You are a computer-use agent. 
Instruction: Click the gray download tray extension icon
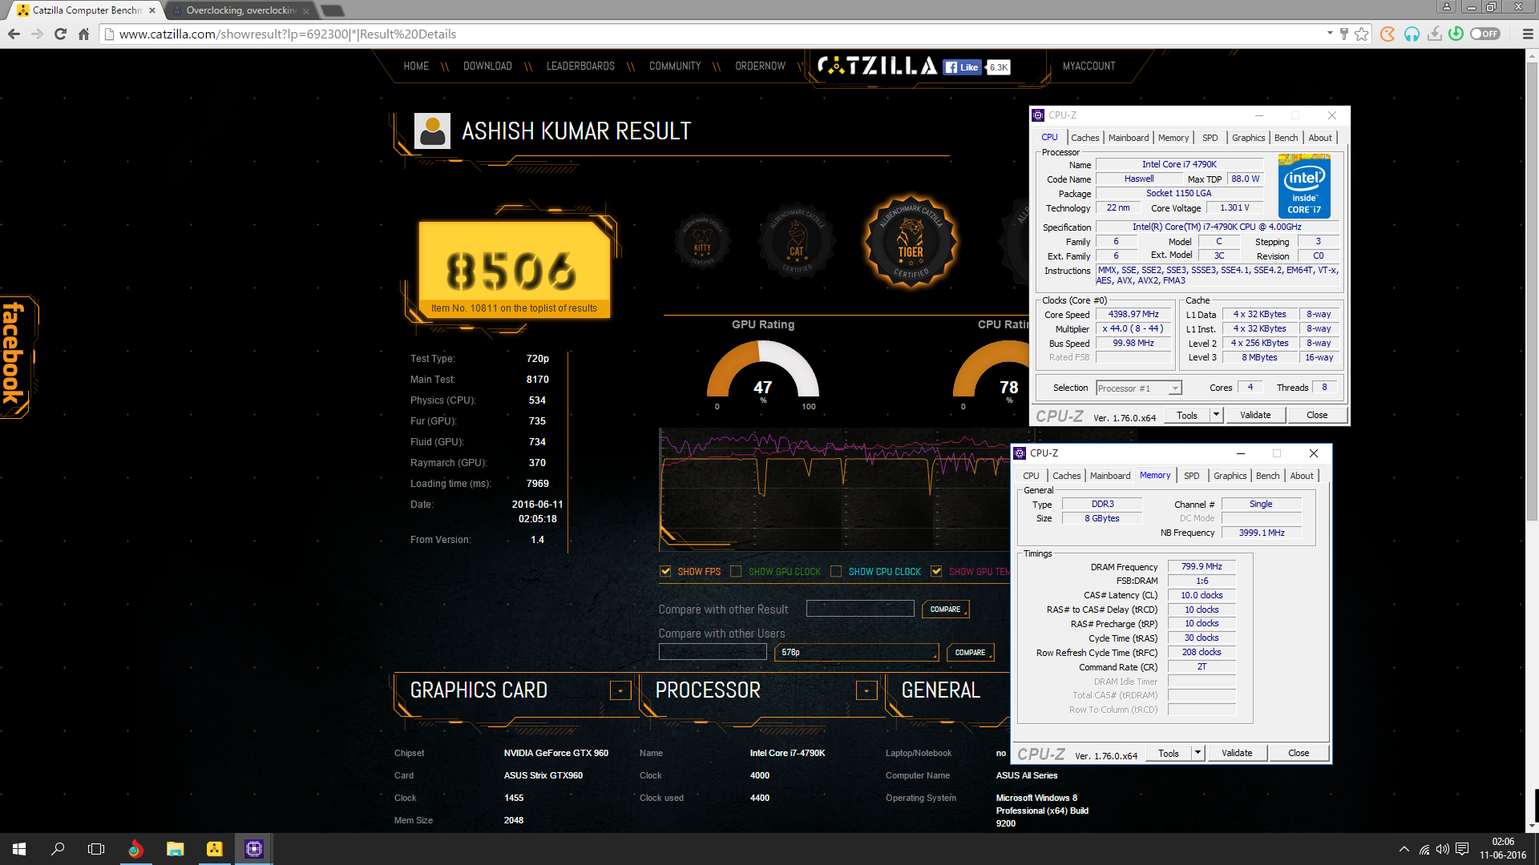click(x=1435, y=34)
